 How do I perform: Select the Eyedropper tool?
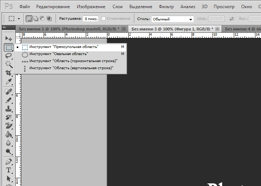pos(9,81)
